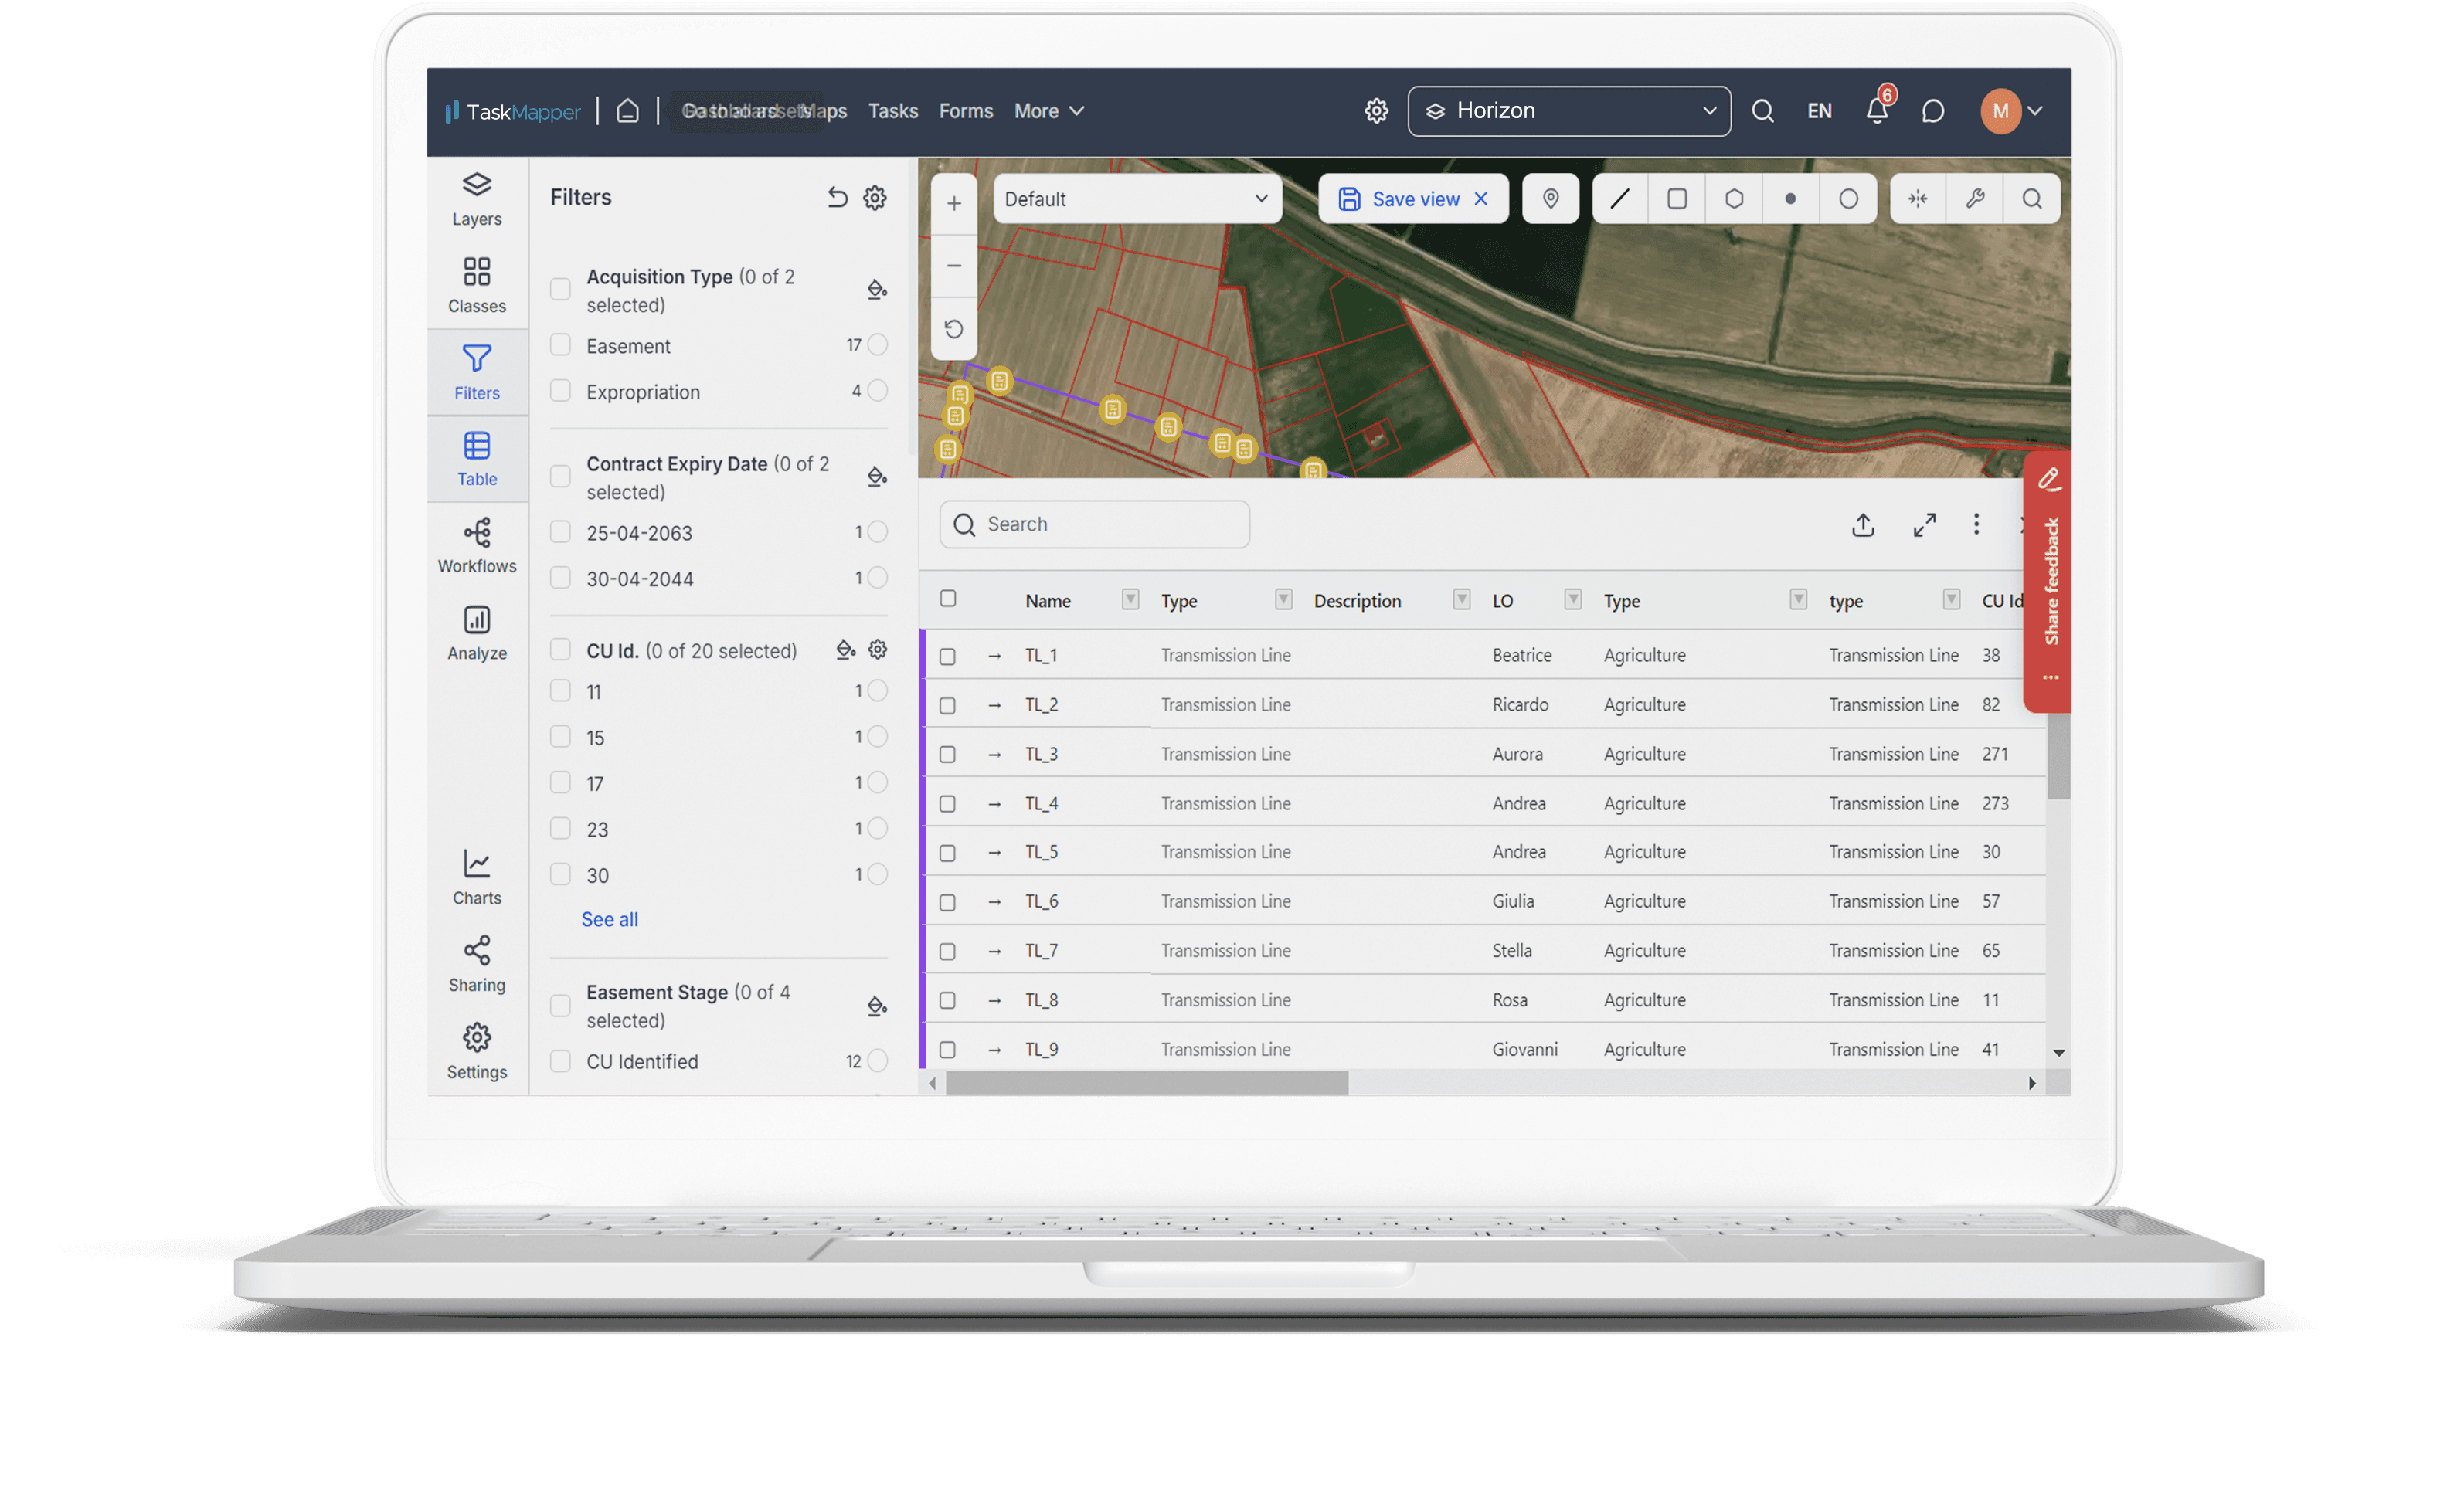Click the See all CU Id link

[610, 918]
